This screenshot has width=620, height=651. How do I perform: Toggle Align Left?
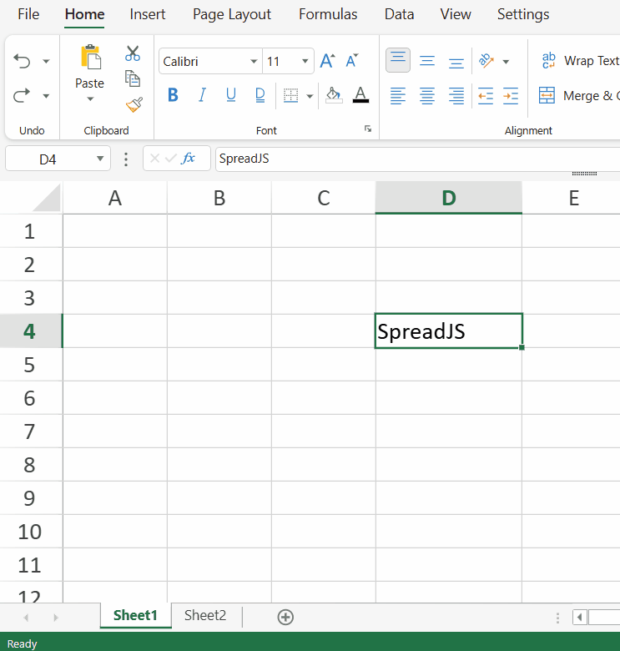(x=398, y=96)
